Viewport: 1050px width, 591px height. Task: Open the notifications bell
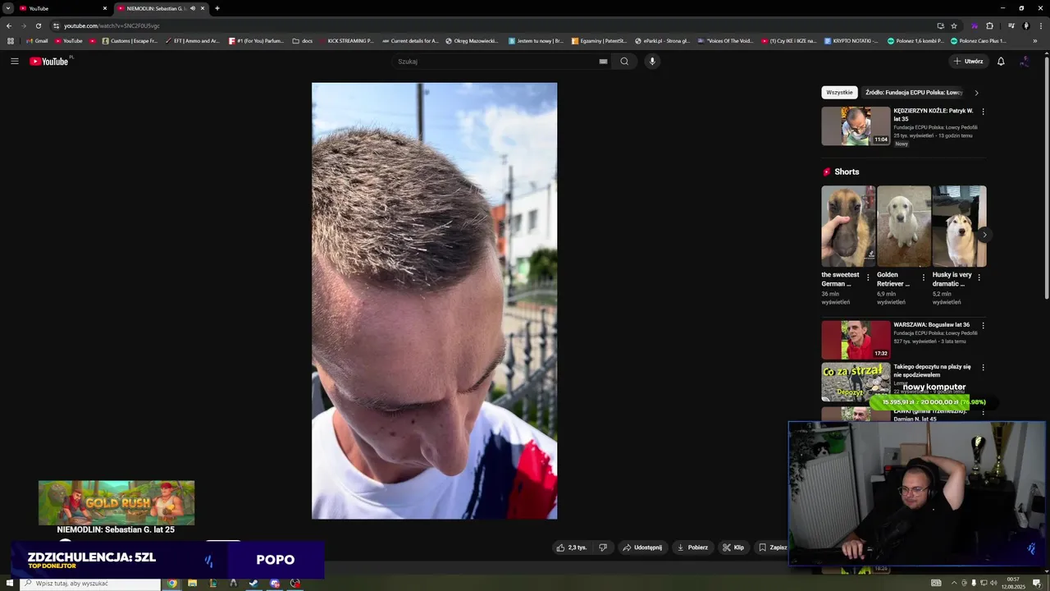point(1001,62)
